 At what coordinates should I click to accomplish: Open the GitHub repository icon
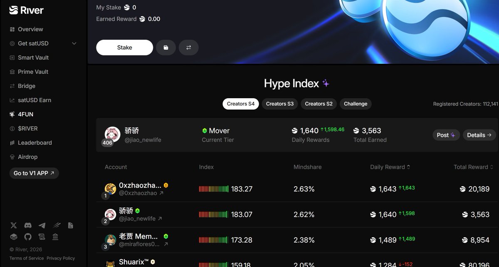click(28, 237)
